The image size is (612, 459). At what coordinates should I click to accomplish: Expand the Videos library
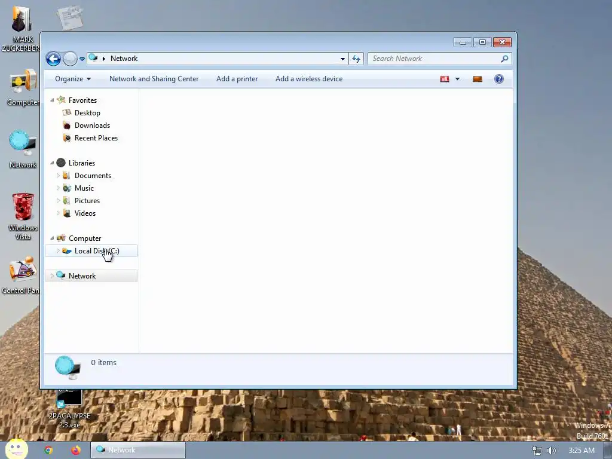tap(58, 213)
